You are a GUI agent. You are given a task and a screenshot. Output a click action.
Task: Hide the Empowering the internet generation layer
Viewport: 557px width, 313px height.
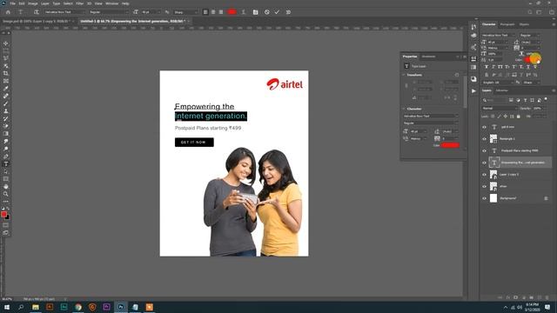484,163
